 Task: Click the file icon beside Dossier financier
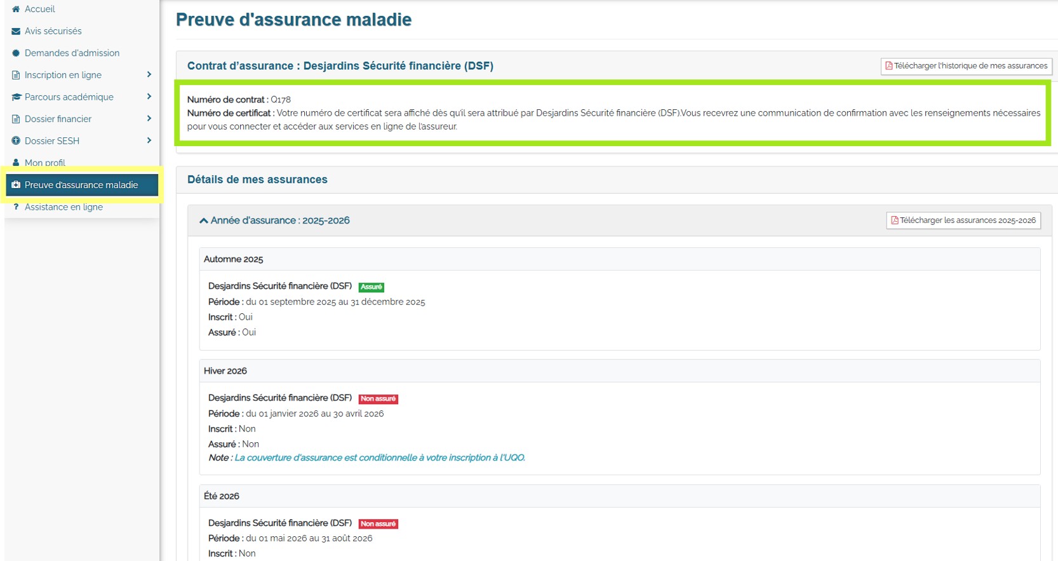(16, 119)
